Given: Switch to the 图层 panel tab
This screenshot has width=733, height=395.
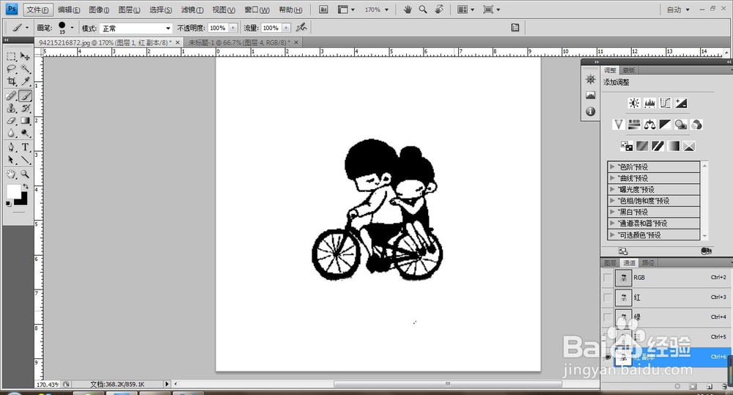Looking at the screenshot, I should (x=610, y=262).
